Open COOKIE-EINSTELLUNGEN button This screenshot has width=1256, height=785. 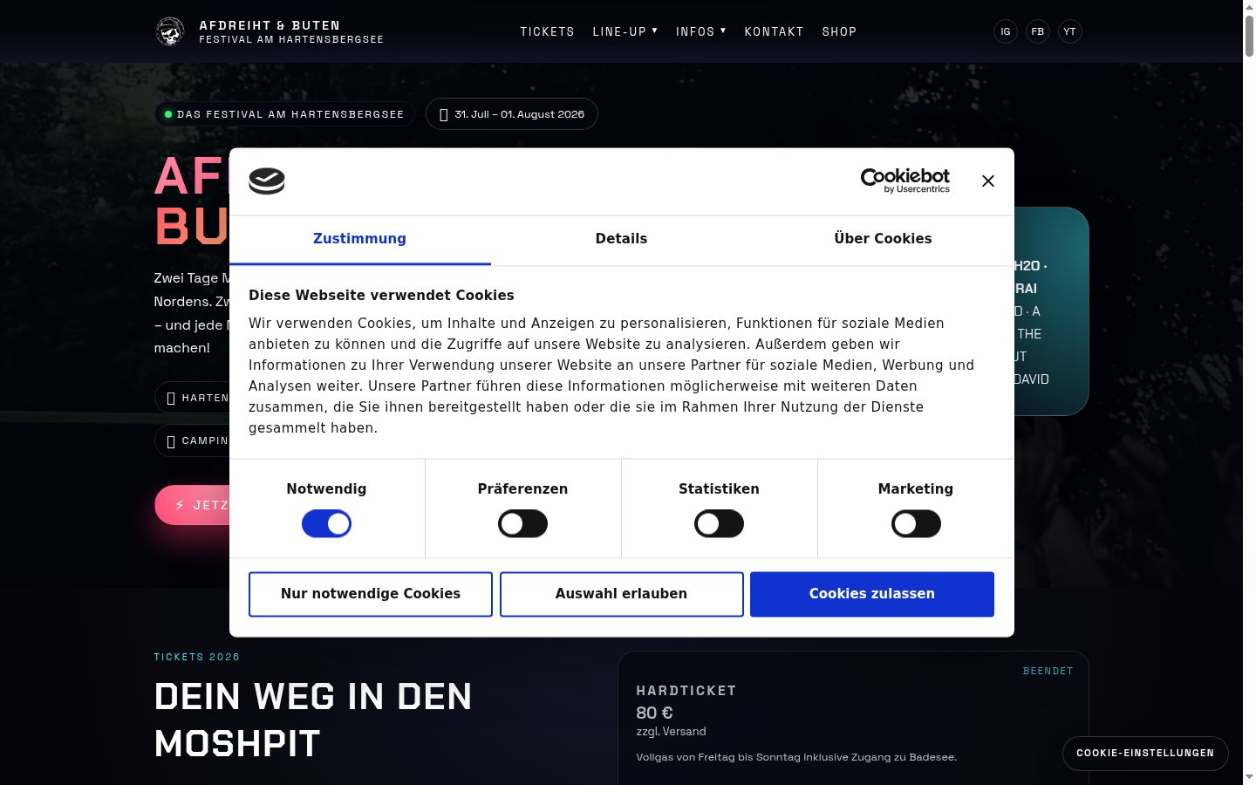click(1145, 753)
